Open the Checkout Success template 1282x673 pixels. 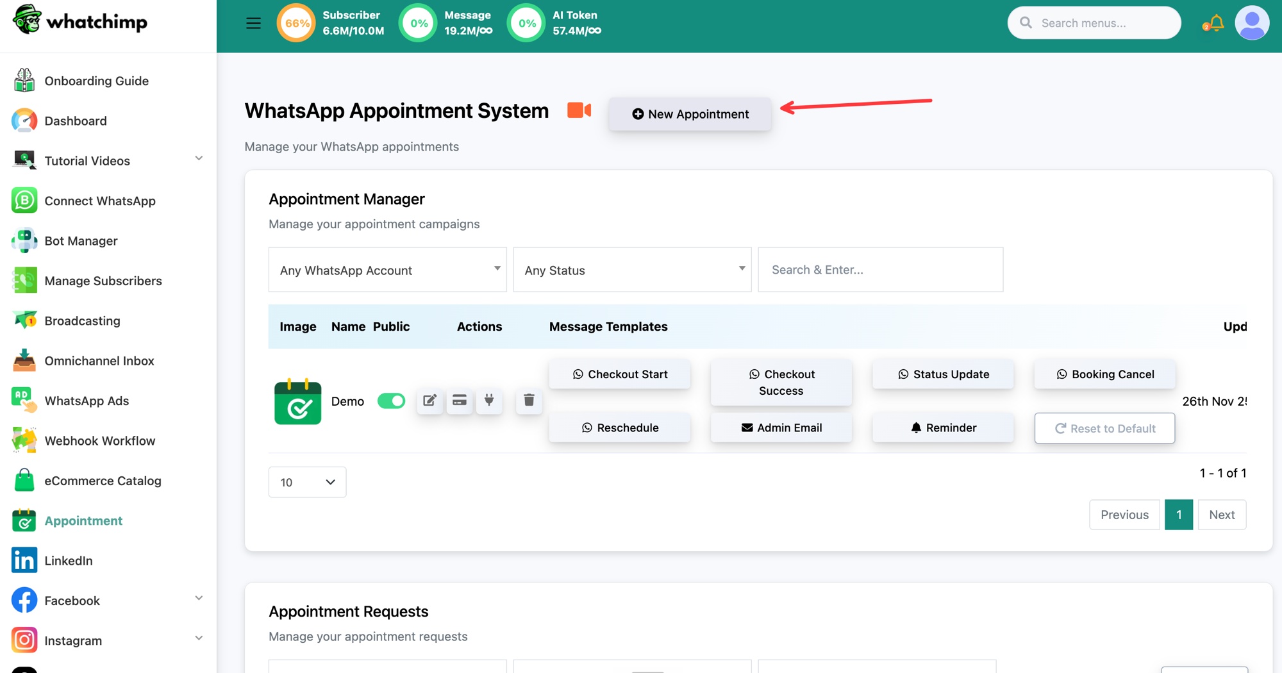[781, 383]
